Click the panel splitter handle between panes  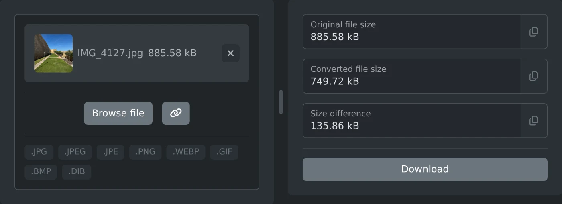point(281,102)
